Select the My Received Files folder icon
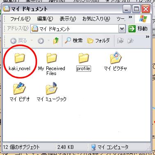The width and height of the screenshot is (155, 155). (x=52, y=58)
